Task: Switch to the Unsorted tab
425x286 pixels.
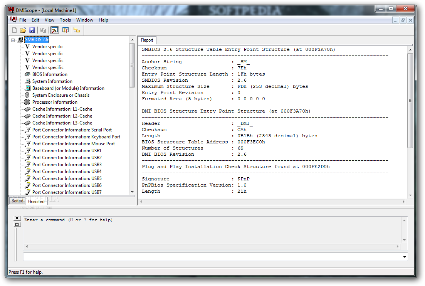Action: pyautogui.click(x=36, y=202)
